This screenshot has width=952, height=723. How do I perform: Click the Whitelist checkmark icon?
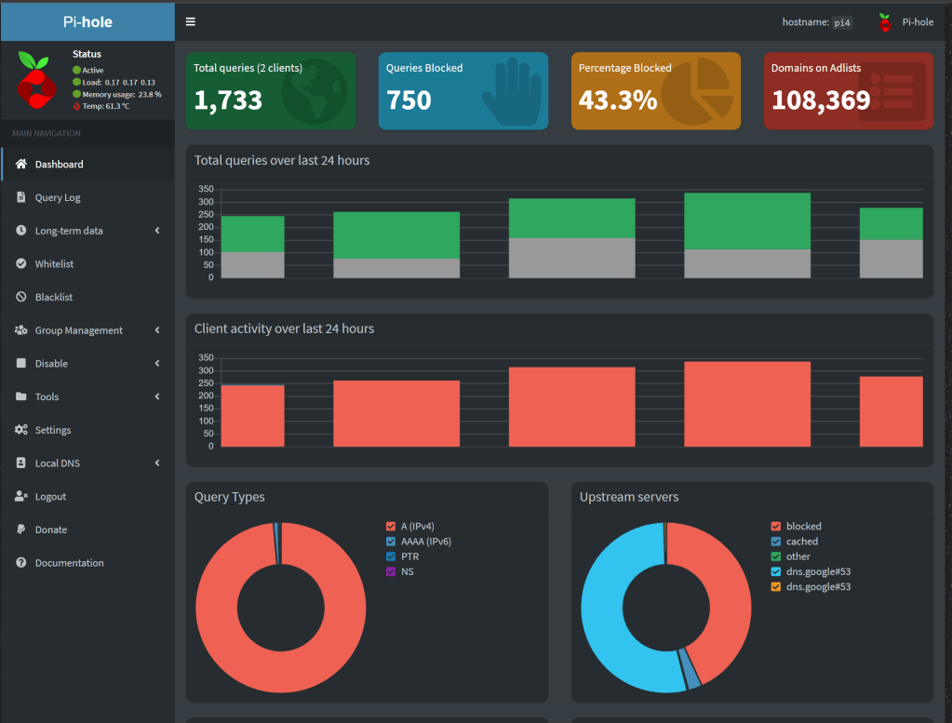point(21,264)
